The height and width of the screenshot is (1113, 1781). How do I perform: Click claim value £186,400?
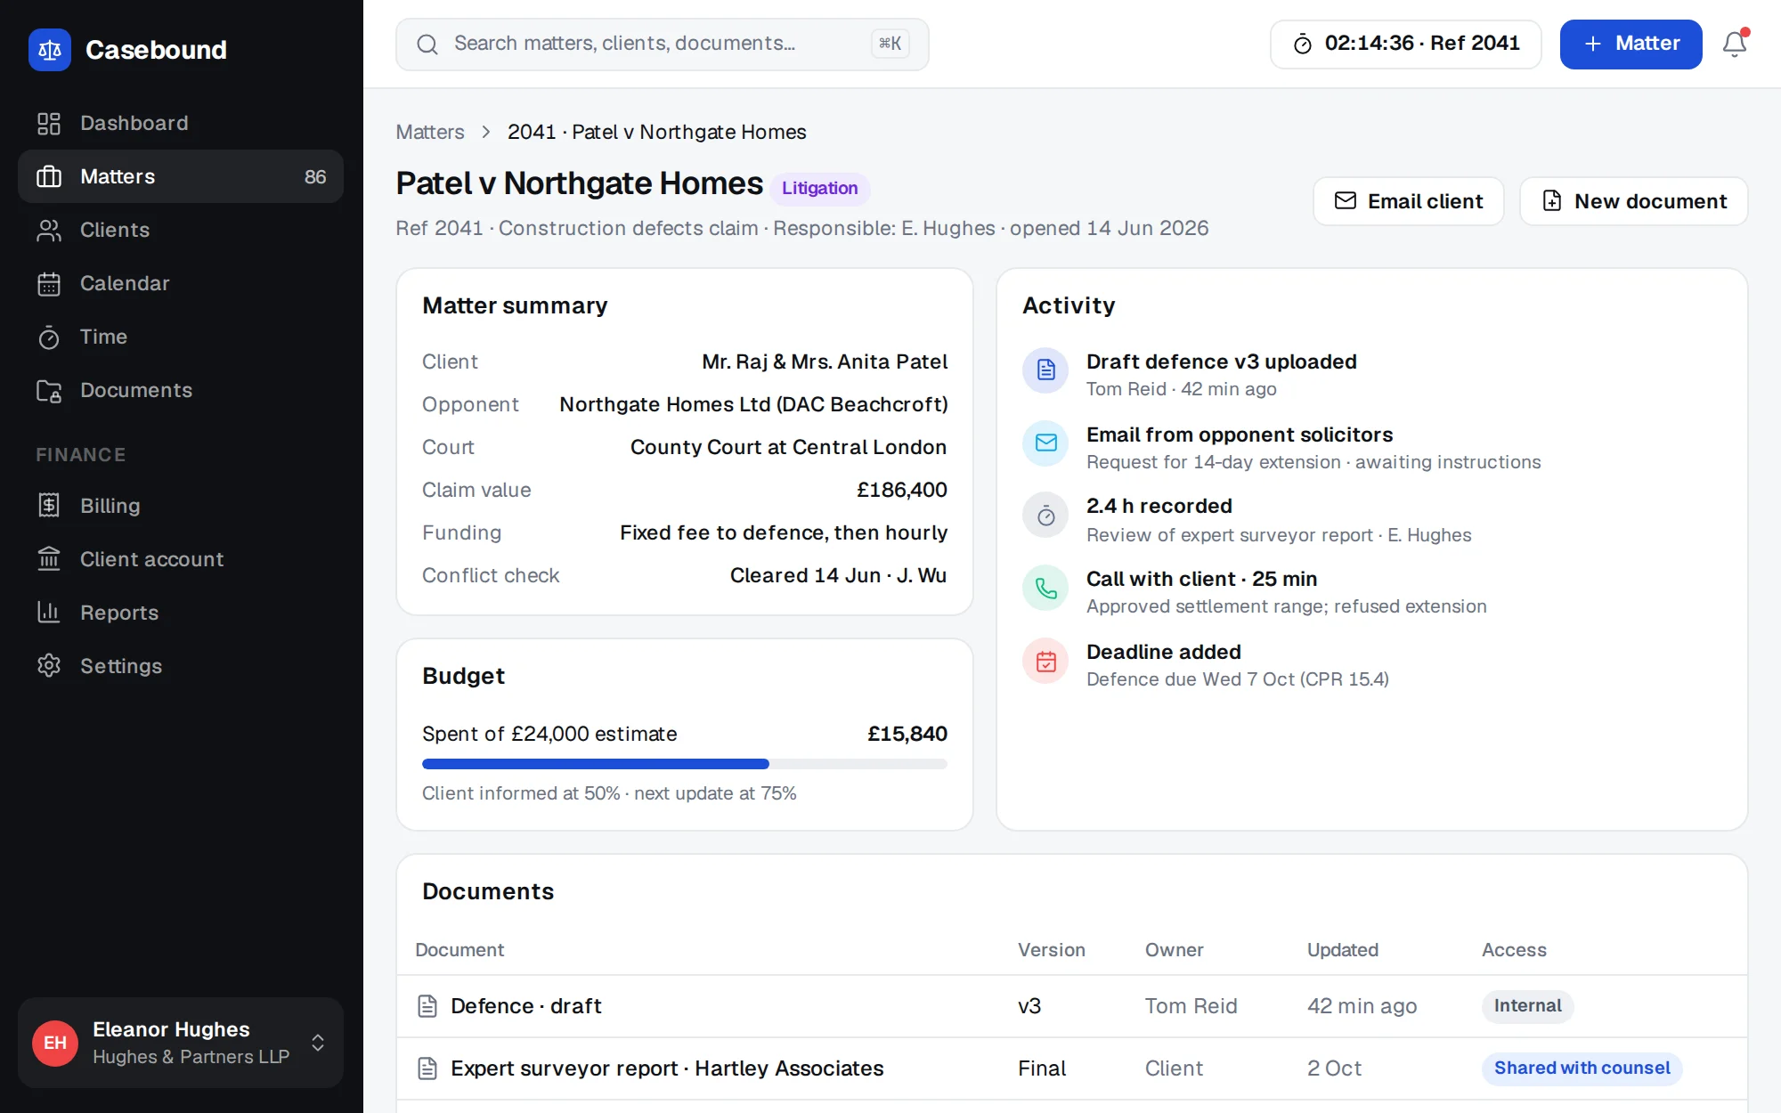point(901,490)
